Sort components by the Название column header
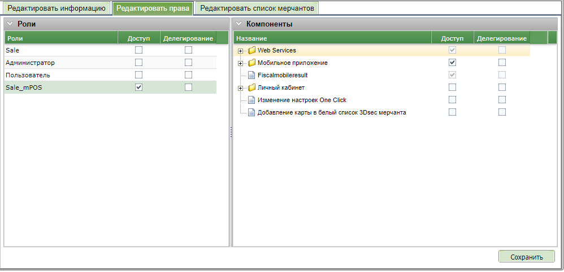564x272 pixels. coord(332,38)
